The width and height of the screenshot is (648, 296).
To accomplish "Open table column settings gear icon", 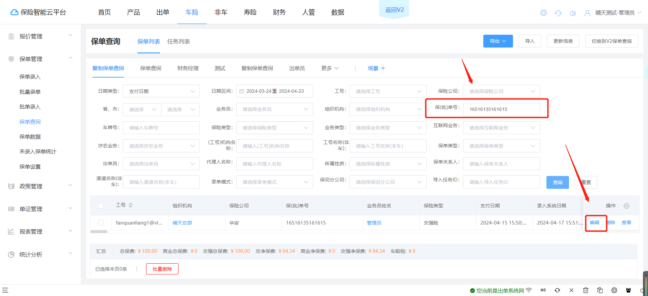I will click(x=626, y=206).
